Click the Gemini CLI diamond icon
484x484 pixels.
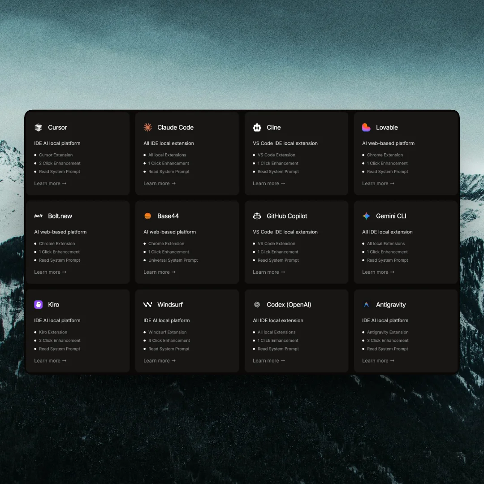click(366, 216)
